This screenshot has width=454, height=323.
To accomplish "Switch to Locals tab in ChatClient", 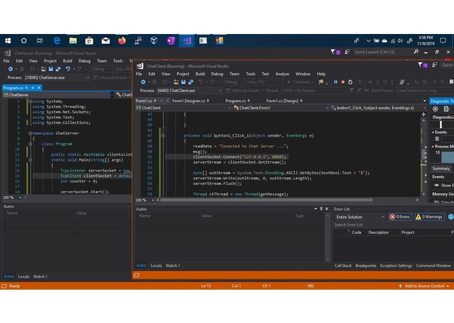I will point(156,265).
